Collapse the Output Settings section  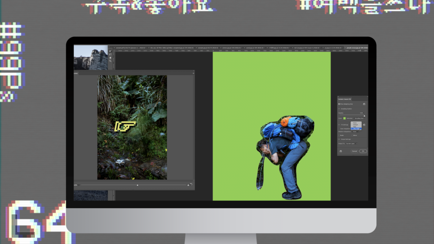339,139
